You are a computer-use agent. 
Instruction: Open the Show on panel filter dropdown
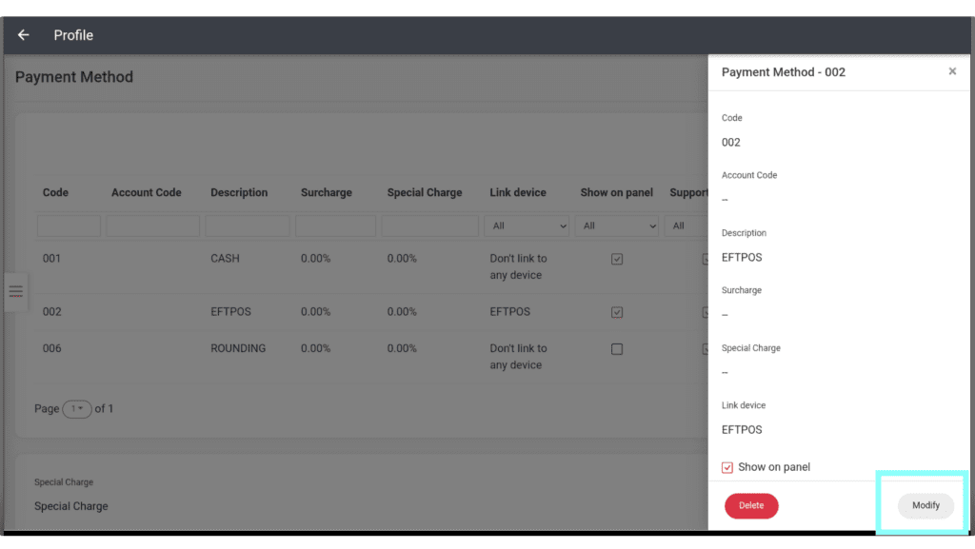[x=619, y=225]
